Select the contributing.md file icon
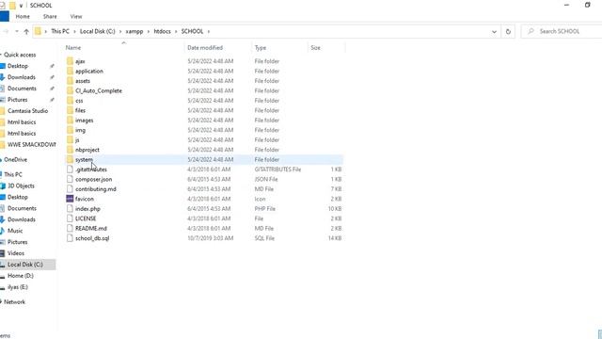The width and height of the screenshot is (602, 339). [x=70, y=189]
